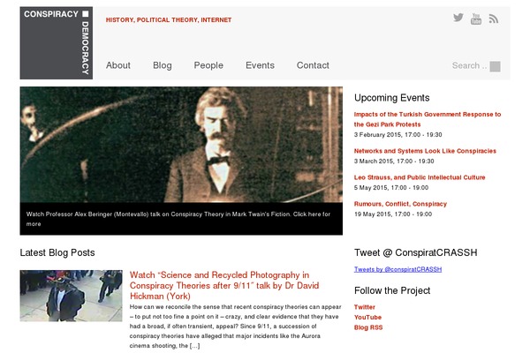Click into the Search input field

[x=470, y=65]
